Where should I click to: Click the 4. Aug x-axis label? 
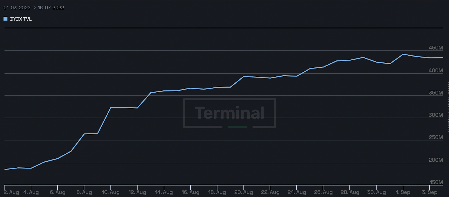pyautogui.click(x=31, y=192)
